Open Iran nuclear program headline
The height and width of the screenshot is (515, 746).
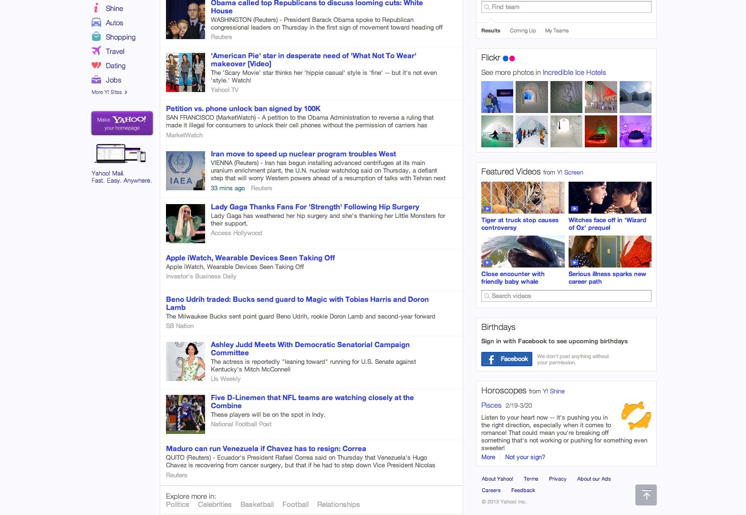click(303, 154)
